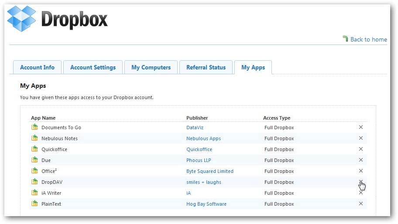This screenshot has width=398, height=224.
Task: Click the app icon next to Quickoffice
Action: tap(34, 149)
